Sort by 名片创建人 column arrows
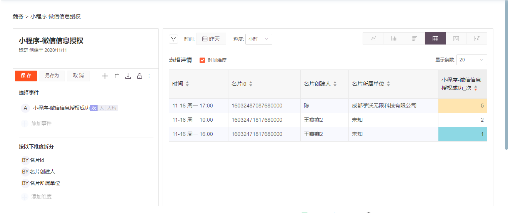The image size is (508, 213). 335,84
